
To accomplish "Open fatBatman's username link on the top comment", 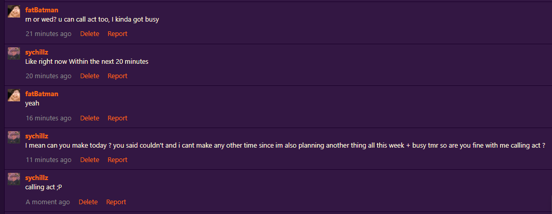I will click(42, 10).
